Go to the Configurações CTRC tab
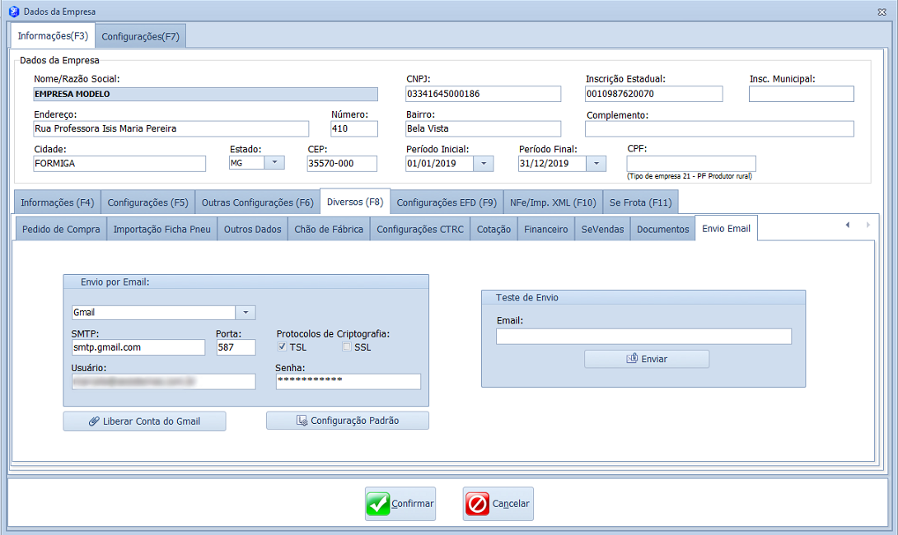 click(420, 229)
